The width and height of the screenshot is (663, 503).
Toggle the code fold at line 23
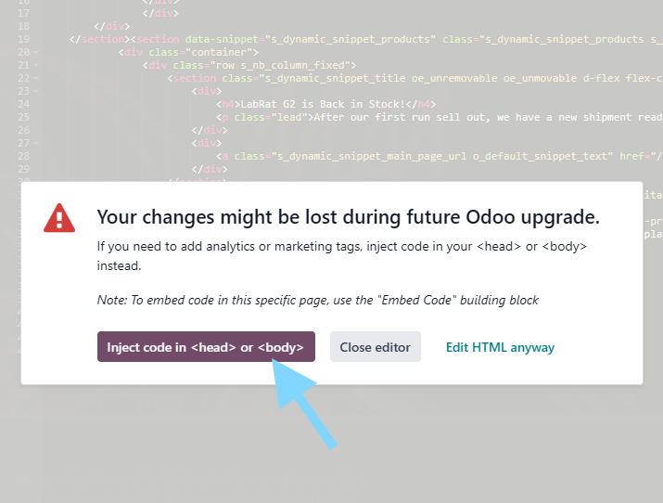(x=36, y=92)
